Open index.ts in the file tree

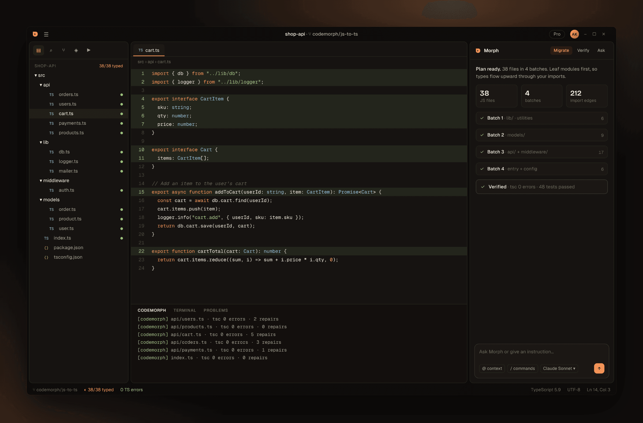(78, 238)
